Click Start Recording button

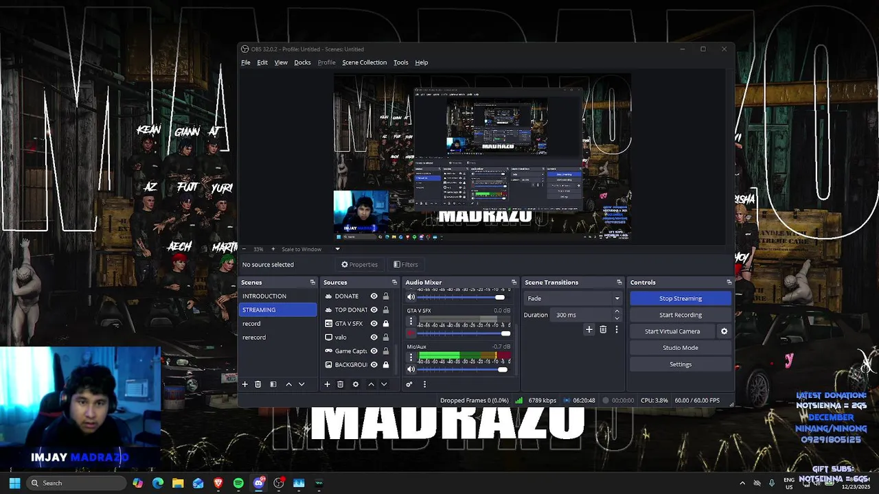tap(681, 315)
